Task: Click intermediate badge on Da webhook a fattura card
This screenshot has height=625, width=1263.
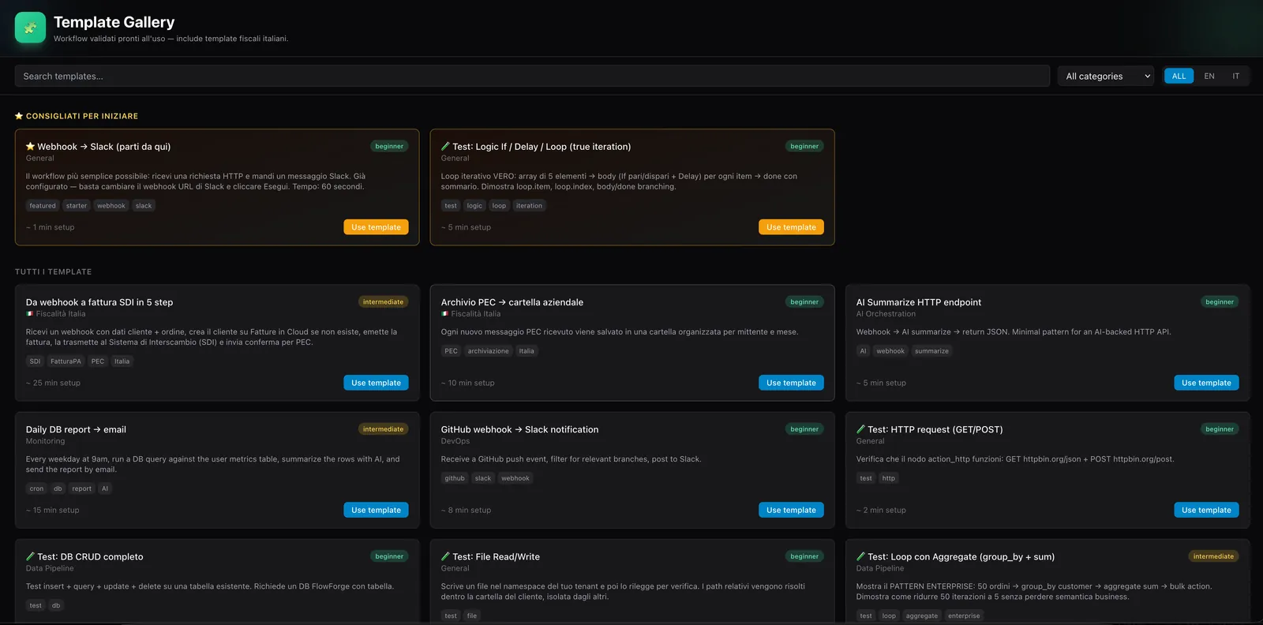Action: tap(383, 302)
